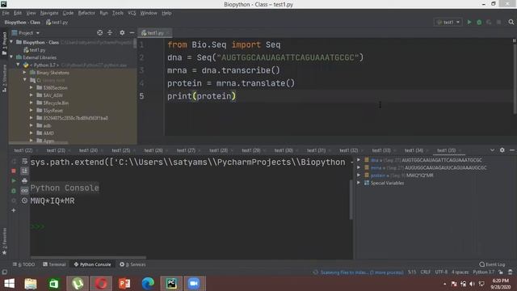Click the console input prompt >>>
The height and width of the screenshot is (291, 517).
[37, 226]
